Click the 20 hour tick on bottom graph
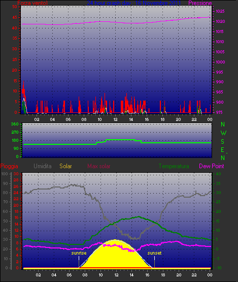This screenshot has height=282, width=238. 179,275
